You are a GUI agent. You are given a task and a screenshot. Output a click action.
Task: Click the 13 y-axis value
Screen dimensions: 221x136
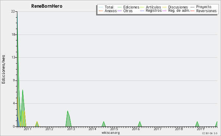click(13, 57)
